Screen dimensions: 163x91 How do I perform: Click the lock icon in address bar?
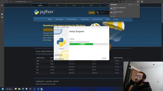click(11, 2)
